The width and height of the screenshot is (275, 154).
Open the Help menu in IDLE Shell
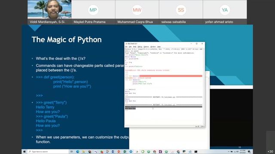(x=159, y=47)
